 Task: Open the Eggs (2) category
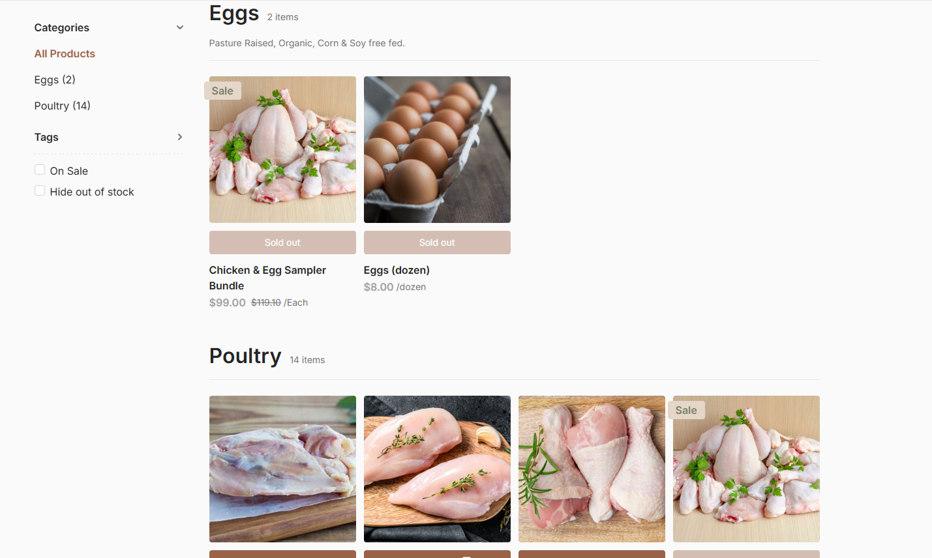click(55, 80)
